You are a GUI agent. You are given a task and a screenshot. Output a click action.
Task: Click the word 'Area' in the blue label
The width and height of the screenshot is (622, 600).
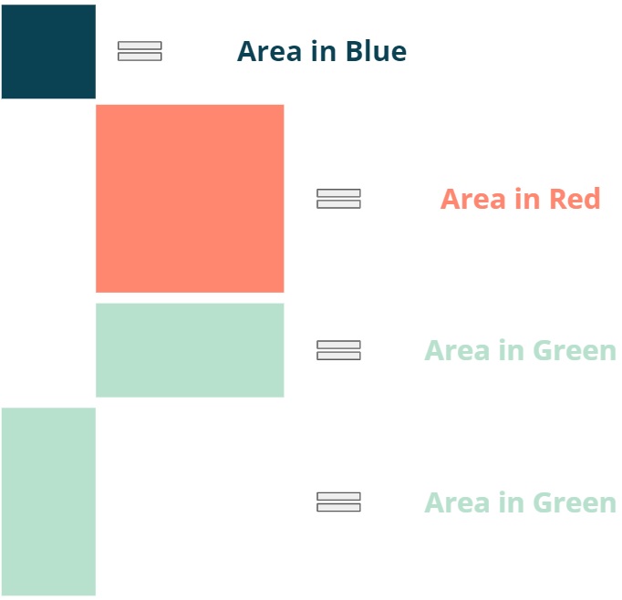click(x=269, y=52)
